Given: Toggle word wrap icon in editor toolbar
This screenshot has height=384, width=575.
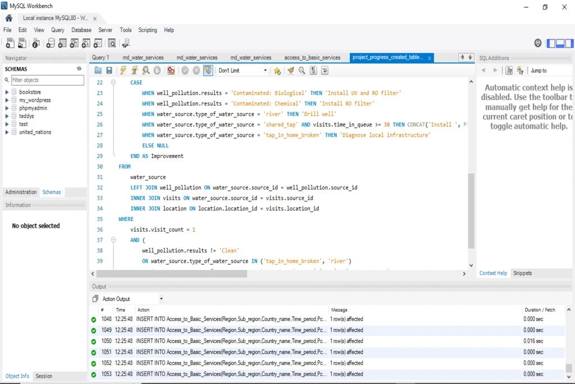Looking at the screenshot, I should point(325,70).
